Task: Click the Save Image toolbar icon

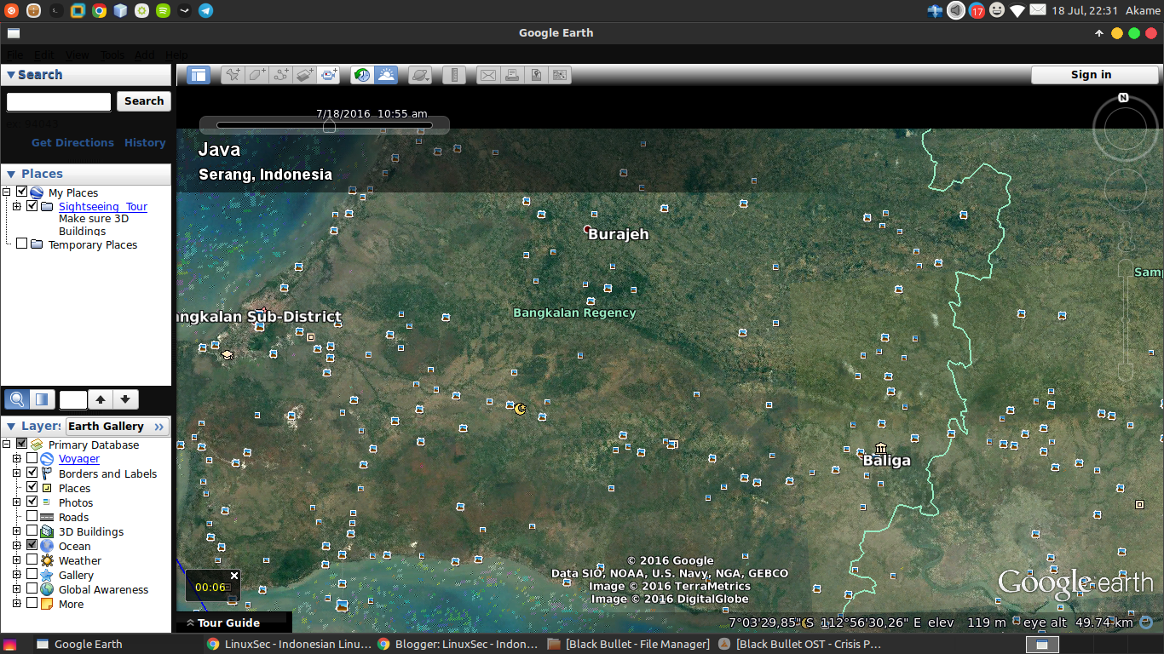Action: click(x=536, y=75)
